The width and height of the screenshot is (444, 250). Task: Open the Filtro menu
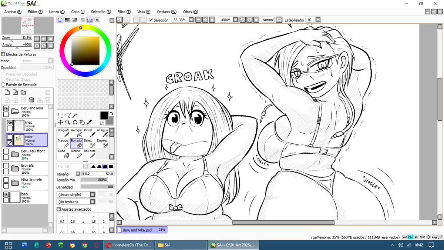124,11
